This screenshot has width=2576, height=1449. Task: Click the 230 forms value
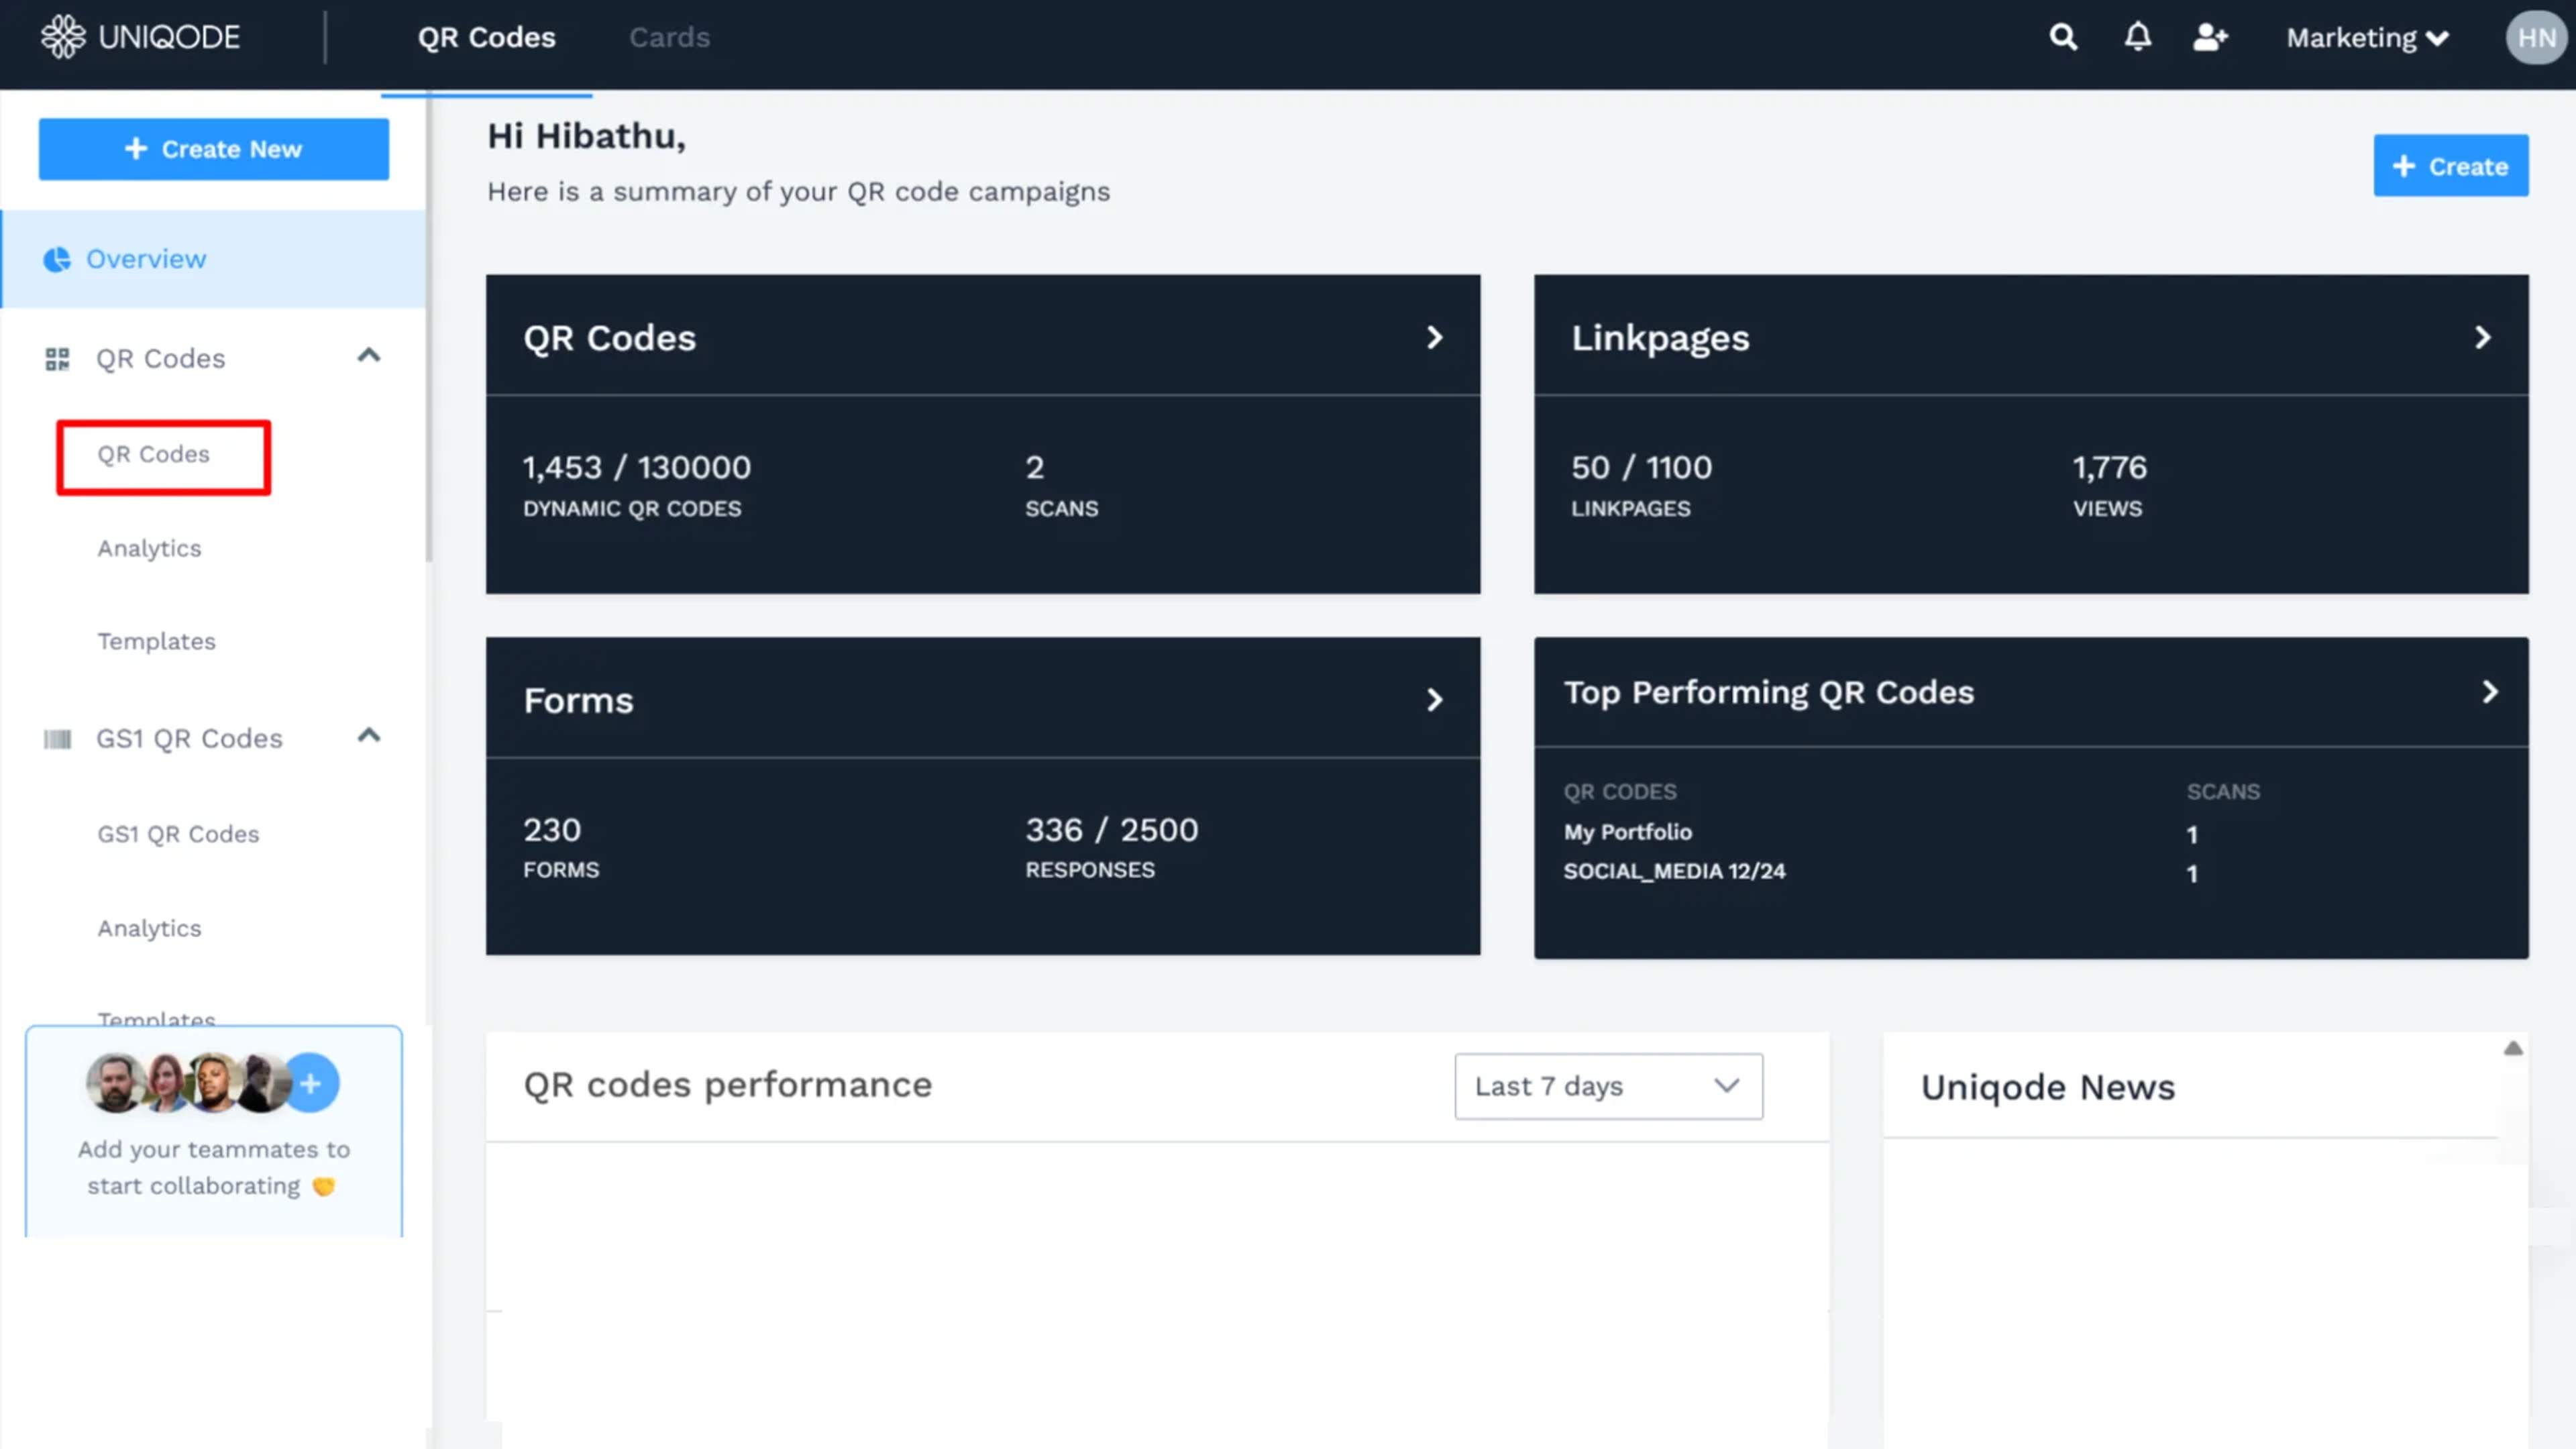coord(551,830)
